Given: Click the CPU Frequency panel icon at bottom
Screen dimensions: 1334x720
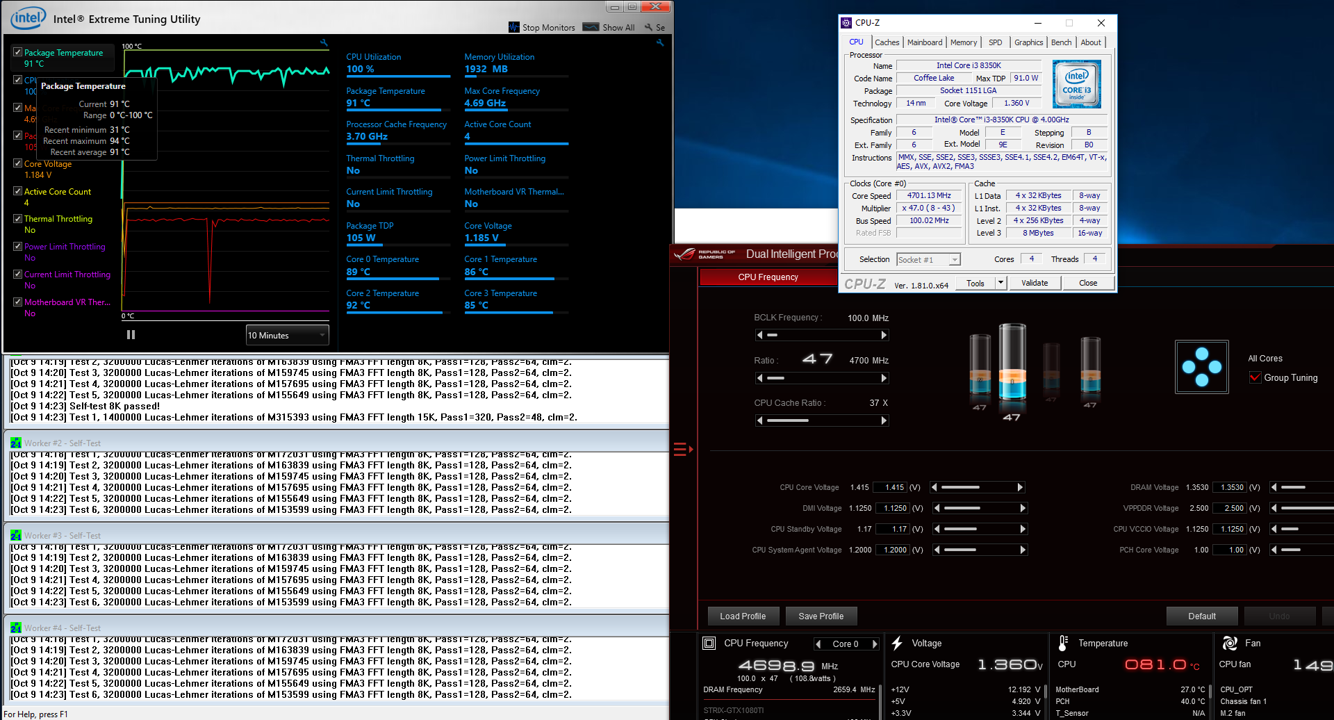Looking at the screenshot, I should coord(709,643).
